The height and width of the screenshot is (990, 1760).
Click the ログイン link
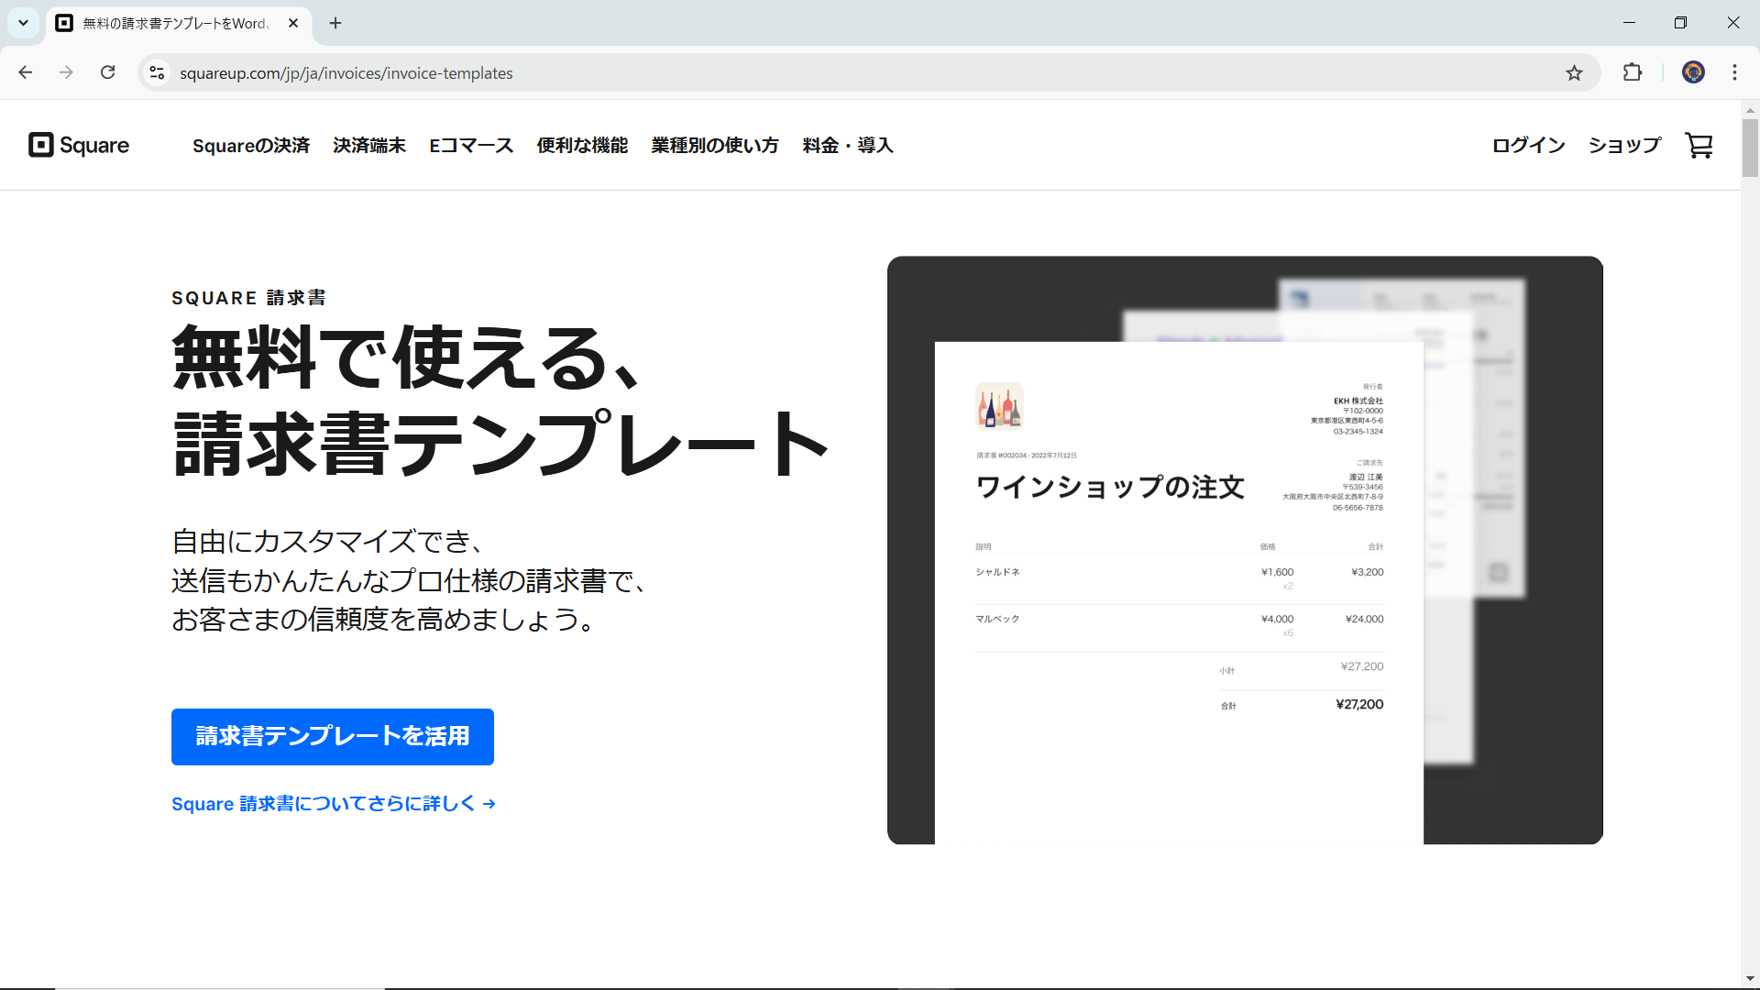tap(1528, 146)
